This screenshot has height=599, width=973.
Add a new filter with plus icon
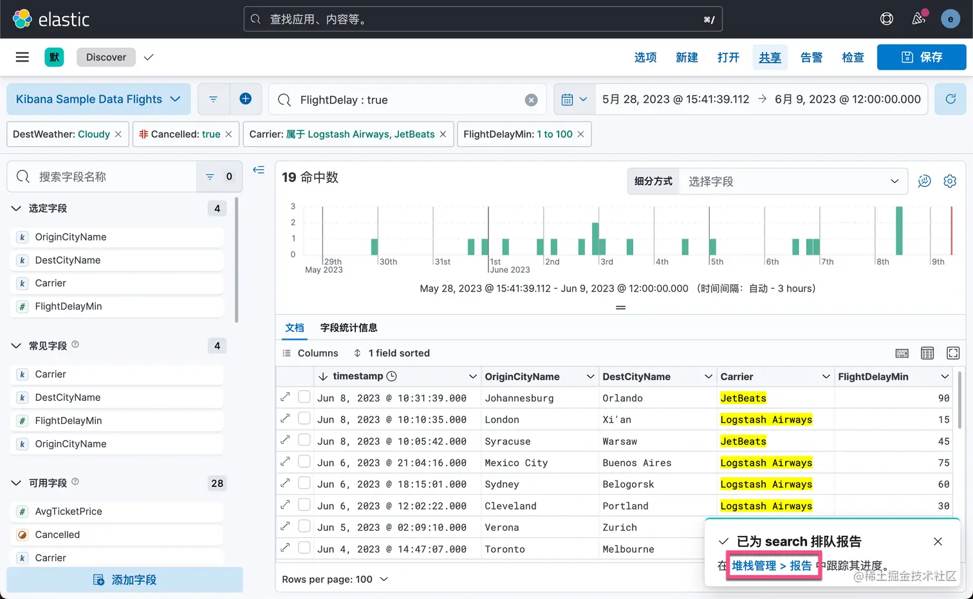245,99
